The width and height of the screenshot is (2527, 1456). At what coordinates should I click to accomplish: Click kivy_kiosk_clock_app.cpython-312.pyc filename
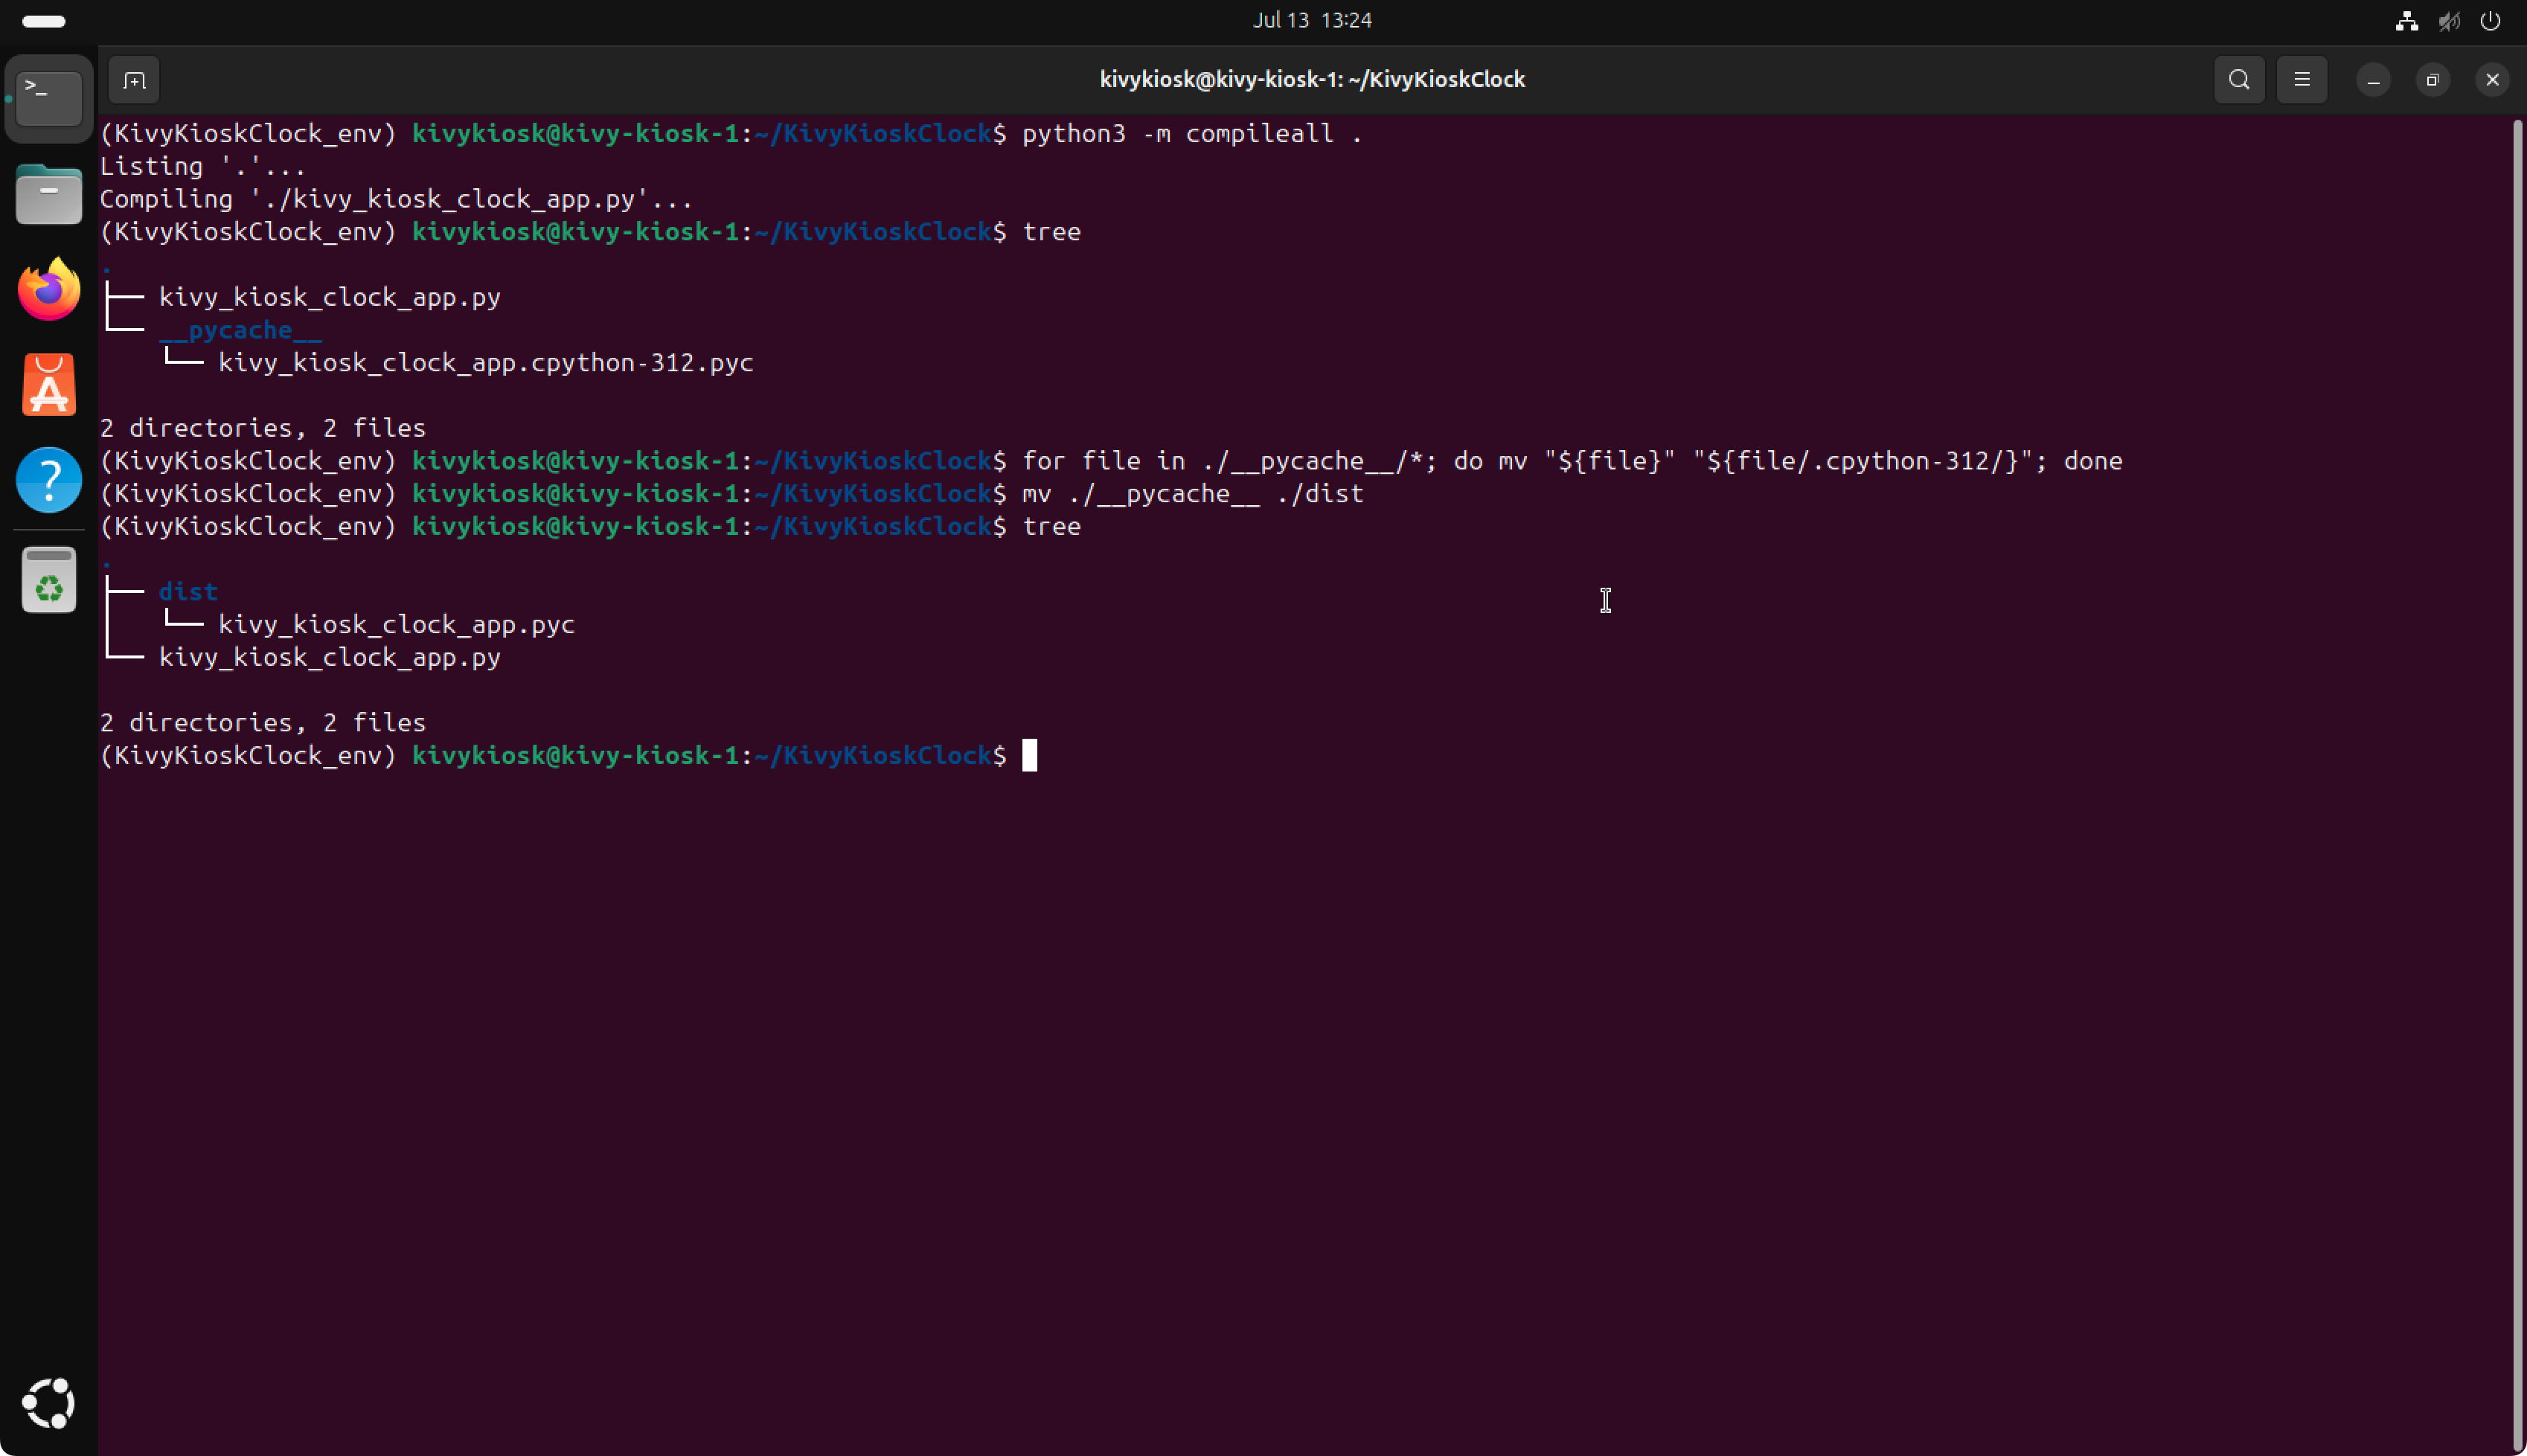coord(486,363)
